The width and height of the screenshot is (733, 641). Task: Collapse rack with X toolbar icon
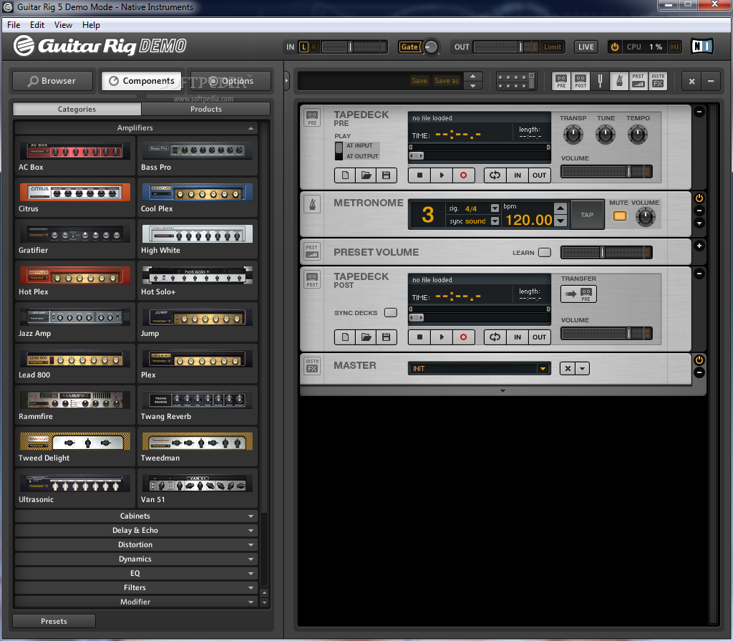[x=692, y=81]
